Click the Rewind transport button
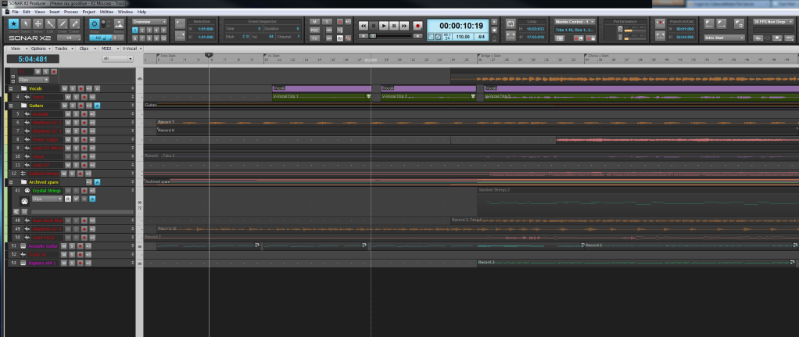The height and width of the screenshot is (337, 799). tap(363, 26)
